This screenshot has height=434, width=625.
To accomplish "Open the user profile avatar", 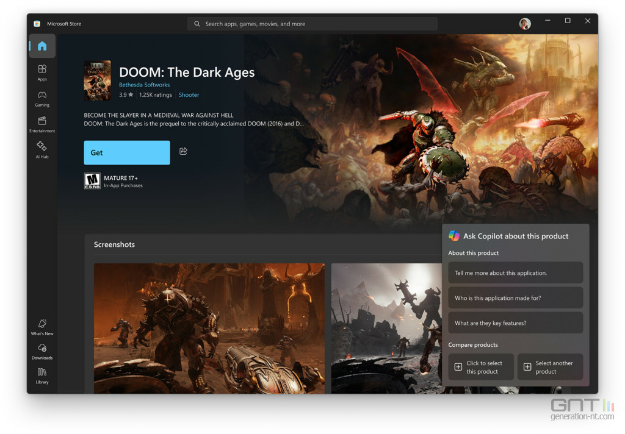I will (524, 24).
